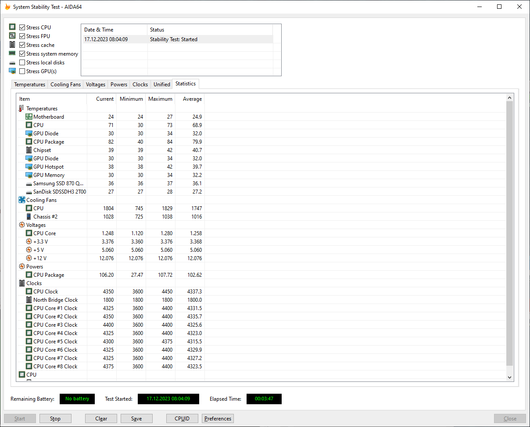530x427 pixels.
Task: Click the CPU Core #1 Clock icon
Action: pos(29,308)
